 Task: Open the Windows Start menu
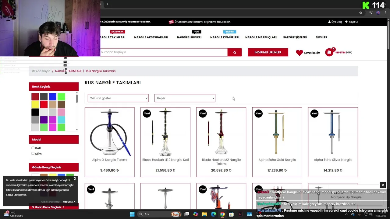pyautogui.click(x=132, y=214)
